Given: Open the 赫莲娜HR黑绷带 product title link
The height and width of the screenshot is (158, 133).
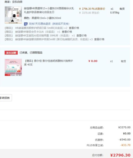Looking at the screenshot, I should point(49,10).
